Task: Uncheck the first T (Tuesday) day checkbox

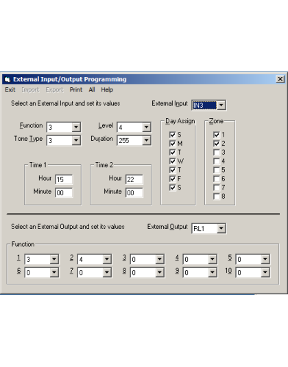Action: 172,153
